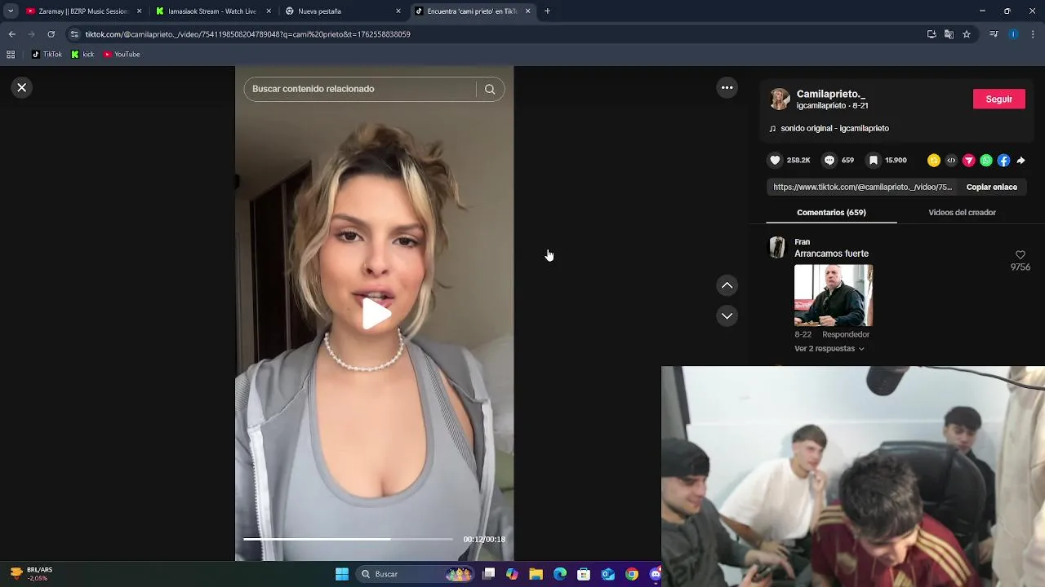Go to next video with down arrow
Screen dimensions: 1045x587
727,316
